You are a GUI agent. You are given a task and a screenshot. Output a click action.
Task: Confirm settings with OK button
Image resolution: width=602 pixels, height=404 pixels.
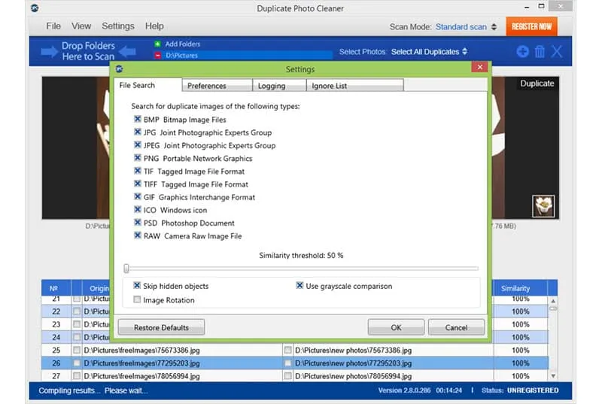pyautogui.click(x=396, y=327)
